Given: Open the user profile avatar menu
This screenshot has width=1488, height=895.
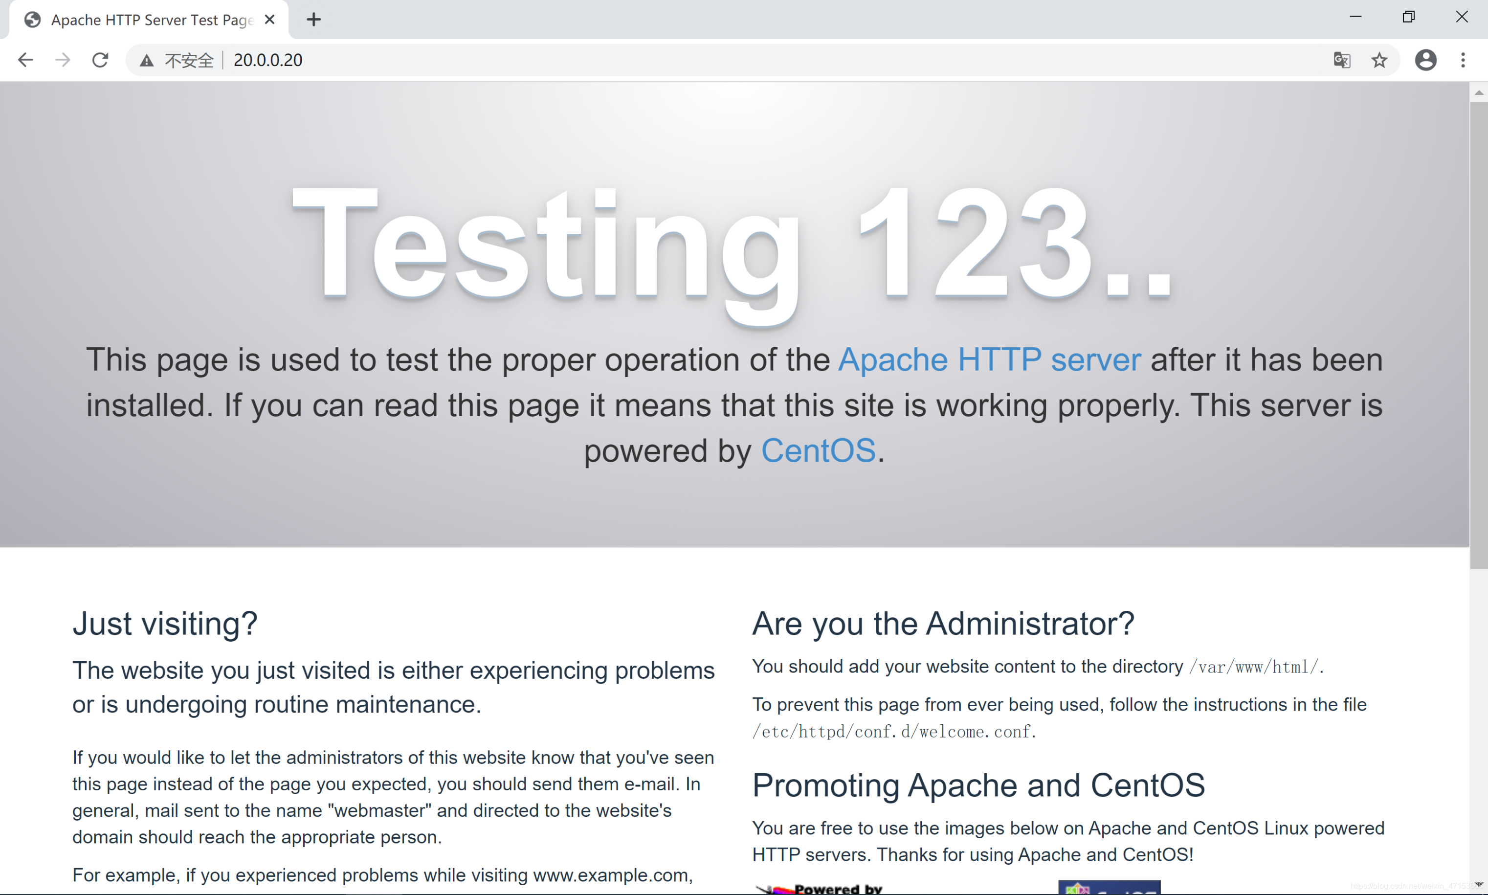Looking at the screenshot, I should coord(1425,60).
